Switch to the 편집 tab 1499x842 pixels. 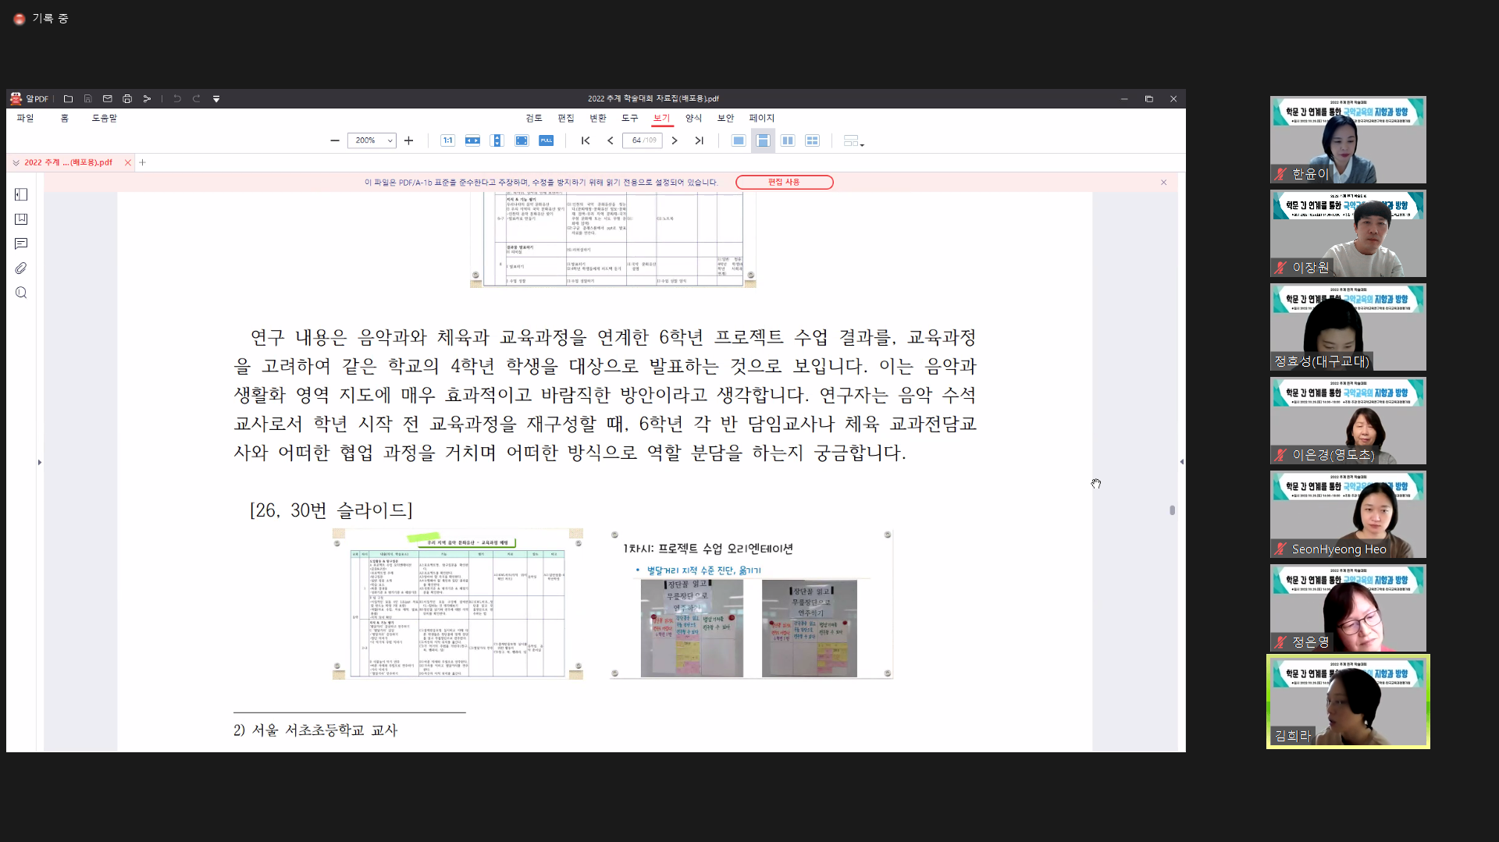pos(566,119)
